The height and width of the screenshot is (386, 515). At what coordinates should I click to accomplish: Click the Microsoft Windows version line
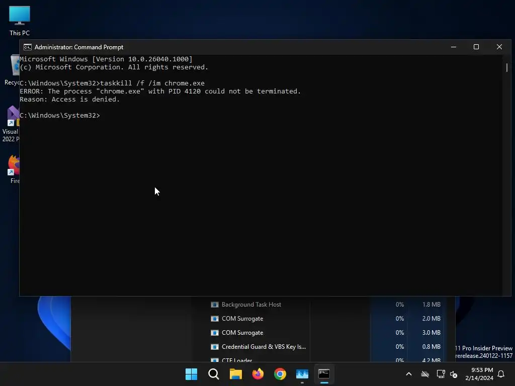tap(106, 59)
